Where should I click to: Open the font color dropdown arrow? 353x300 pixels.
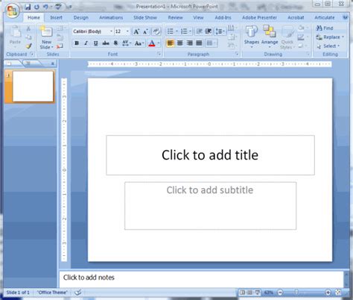click(x=159, y=43)
